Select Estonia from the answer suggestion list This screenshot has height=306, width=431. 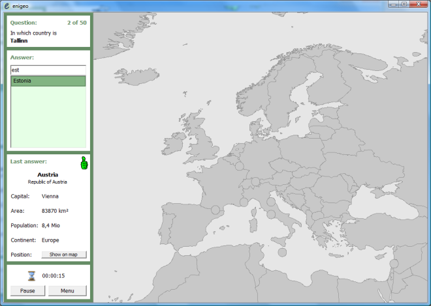48,81
